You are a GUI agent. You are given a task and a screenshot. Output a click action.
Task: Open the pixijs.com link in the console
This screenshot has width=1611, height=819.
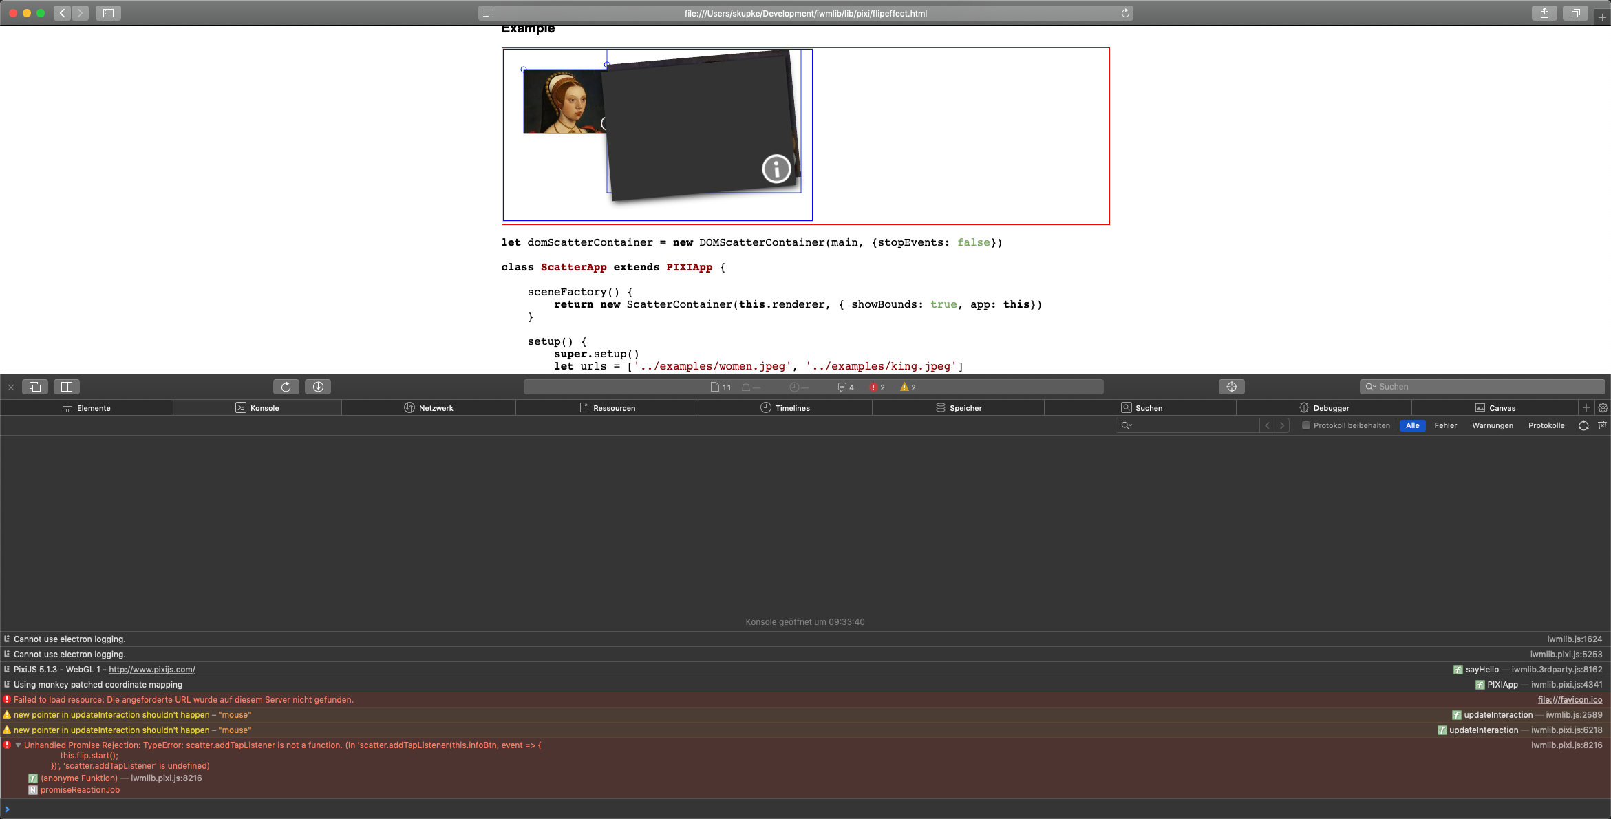[151, 670]
